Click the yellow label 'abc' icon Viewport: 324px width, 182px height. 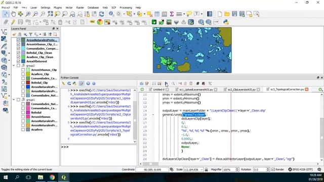point(92,22)
